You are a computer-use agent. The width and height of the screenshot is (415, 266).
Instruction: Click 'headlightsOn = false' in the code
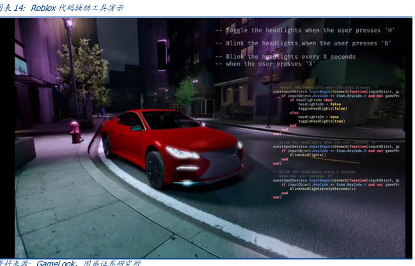tap(321, 104)
